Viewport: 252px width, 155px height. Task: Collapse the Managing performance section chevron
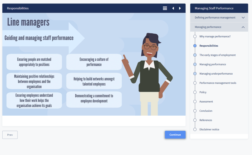(x=243, y=27)
